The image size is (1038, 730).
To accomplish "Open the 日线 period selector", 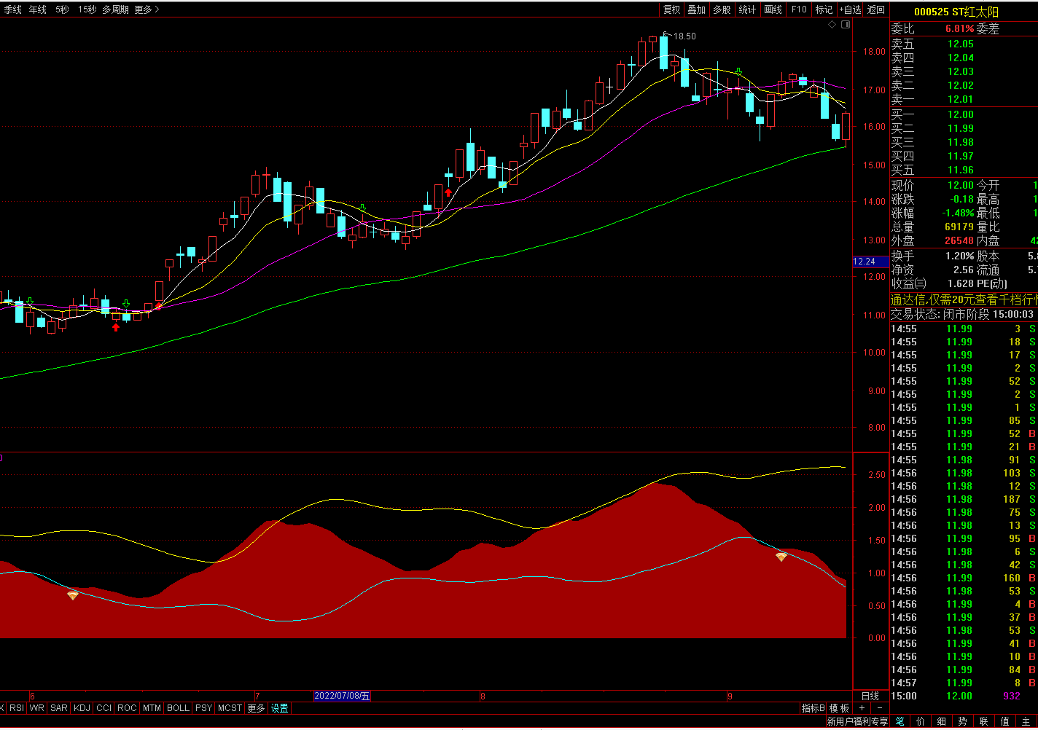I will [870, 696].
